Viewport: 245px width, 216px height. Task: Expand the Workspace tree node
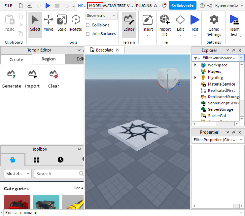(195, 65)
